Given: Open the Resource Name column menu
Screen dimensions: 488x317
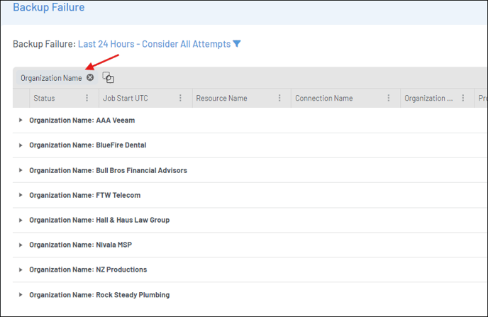Looking at the screenshot, I should [279, 98].
